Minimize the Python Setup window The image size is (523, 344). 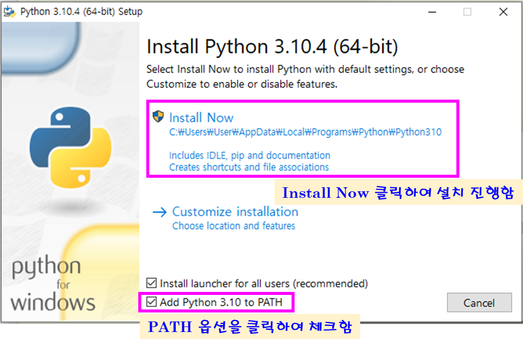click(432, 12)
